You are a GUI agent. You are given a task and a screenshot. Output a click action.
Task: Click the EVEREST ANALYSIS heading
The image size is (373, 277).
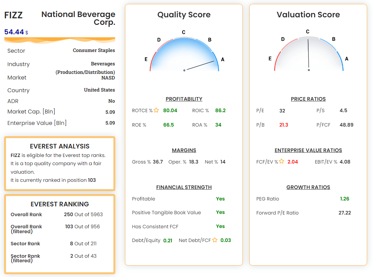[x=60, y=146]
